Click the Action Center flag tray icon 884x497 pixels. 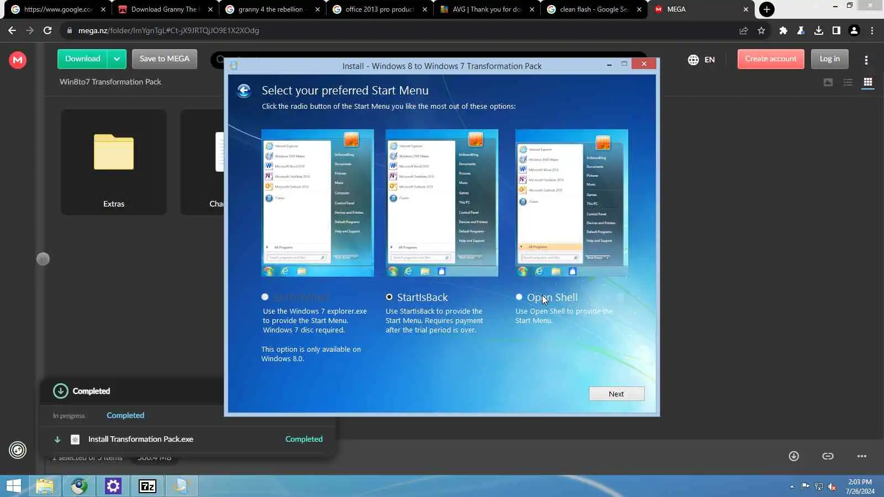(x=805, y=487)
